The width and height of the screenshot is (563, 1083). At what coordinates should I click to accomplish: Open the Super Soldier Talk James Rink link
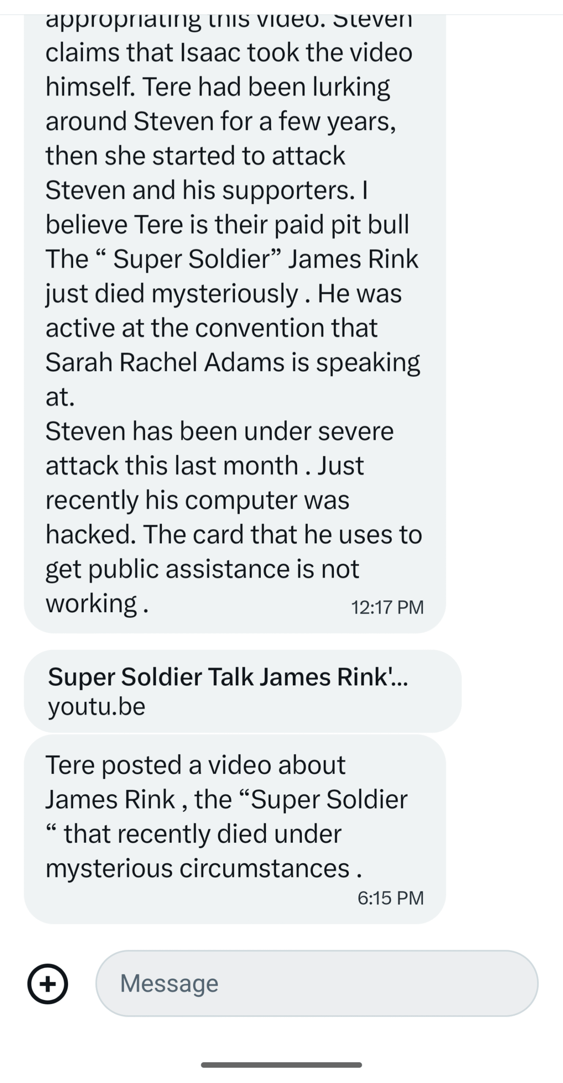243,691
